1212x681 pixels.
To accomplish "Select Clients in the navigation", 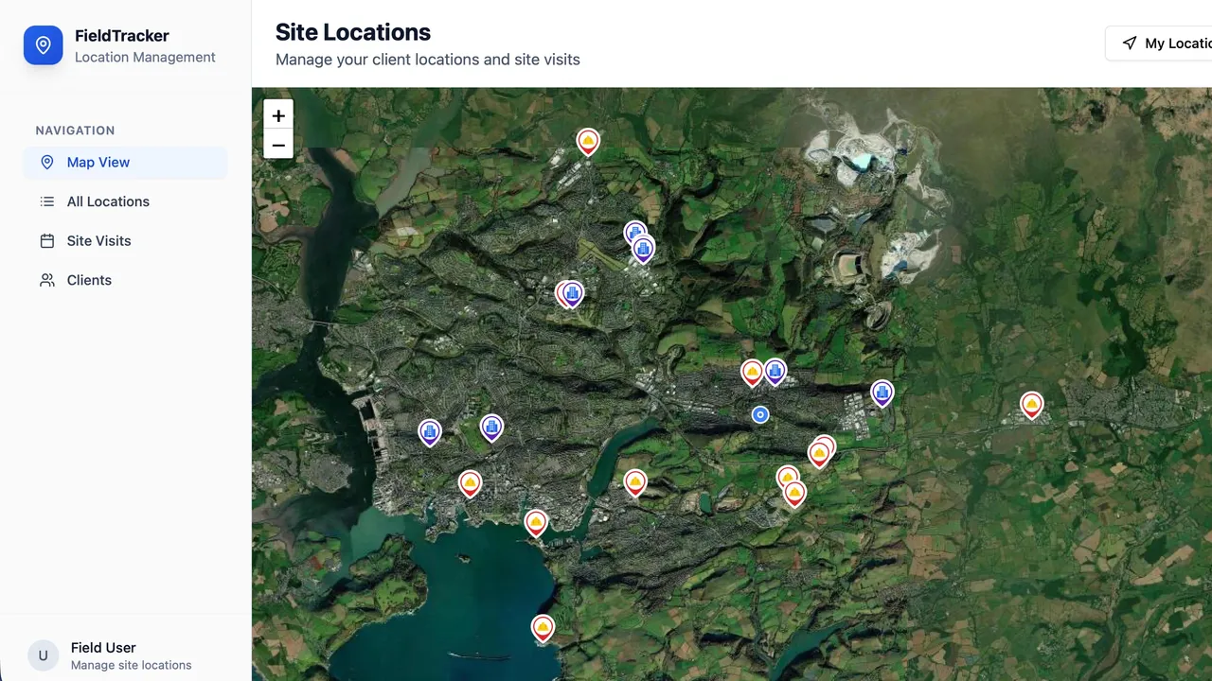I will [x=126, y=280].
